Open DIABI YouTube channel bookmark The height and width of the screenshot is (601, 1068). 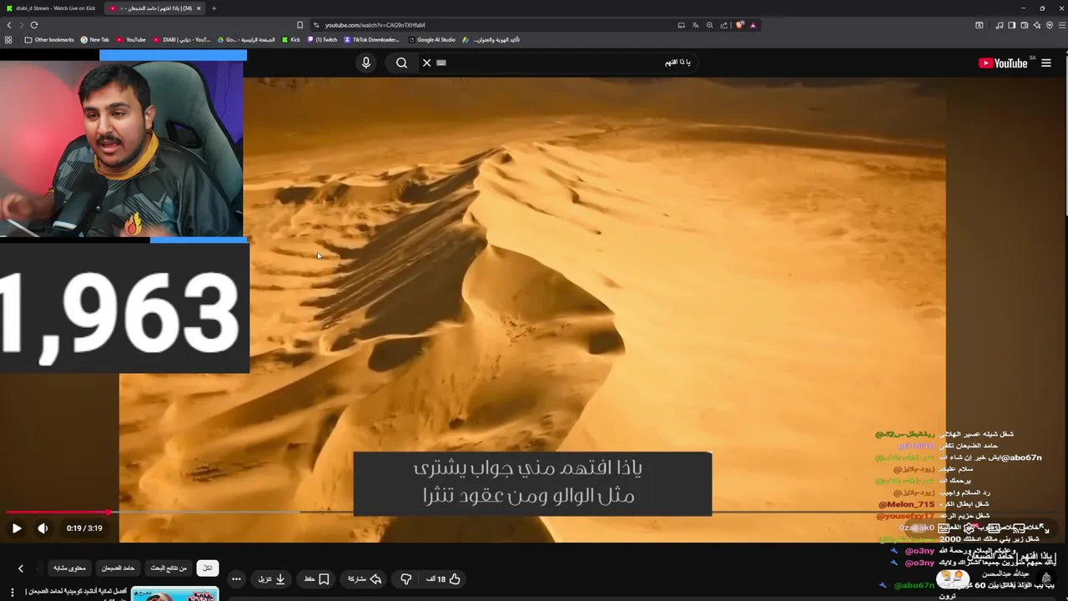(x=182, y=39)
